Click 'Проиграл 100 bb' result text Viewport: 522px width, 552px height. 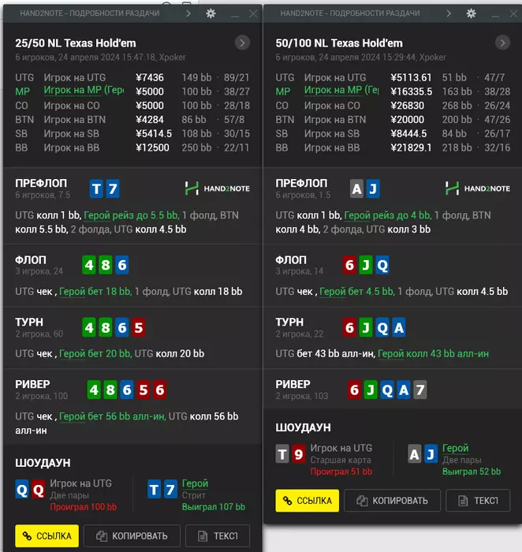[84, 507]
